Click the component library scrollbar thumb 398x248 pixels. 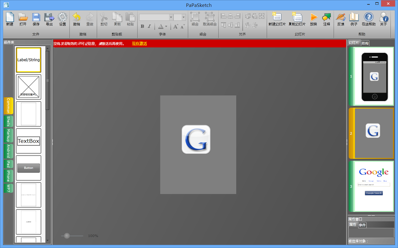(x=47, y=80)
